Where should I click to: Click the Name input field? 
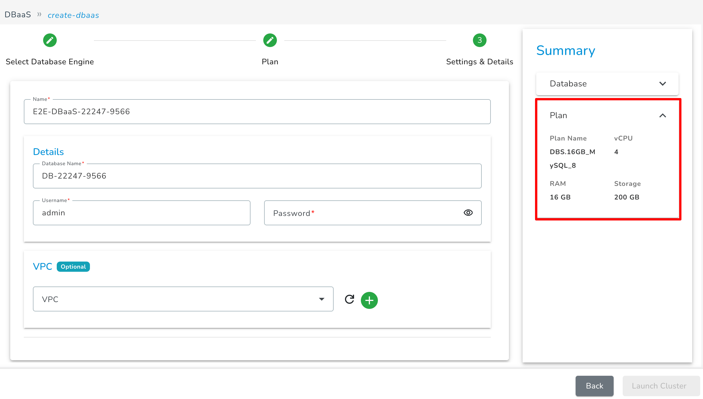[257, 112]
